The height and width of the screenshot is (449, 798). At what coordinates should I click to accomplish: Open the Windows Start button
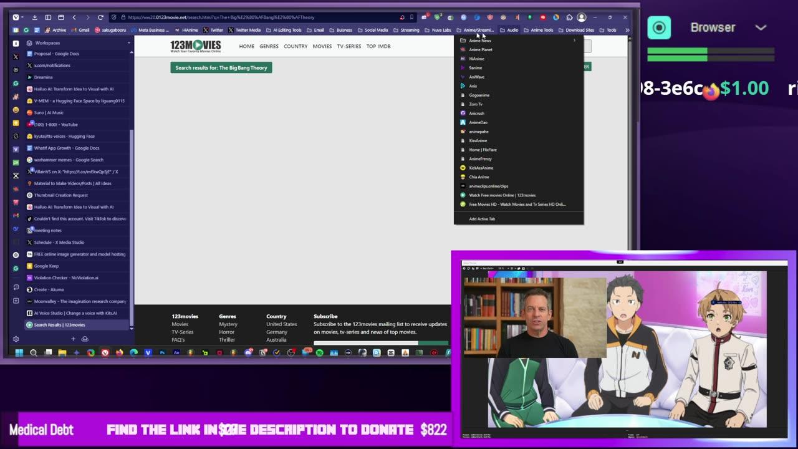click(x=19, y=353)
